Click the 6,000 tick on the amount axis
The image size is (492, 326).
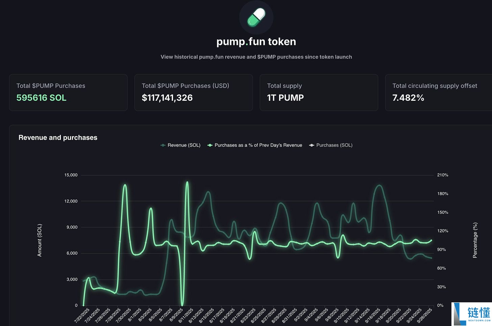click(72, 253)
